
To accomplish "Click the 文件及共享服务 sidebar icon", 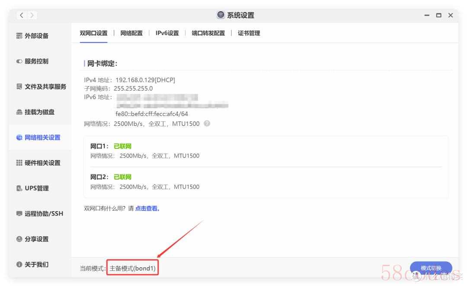I will (x=19, y=87).
